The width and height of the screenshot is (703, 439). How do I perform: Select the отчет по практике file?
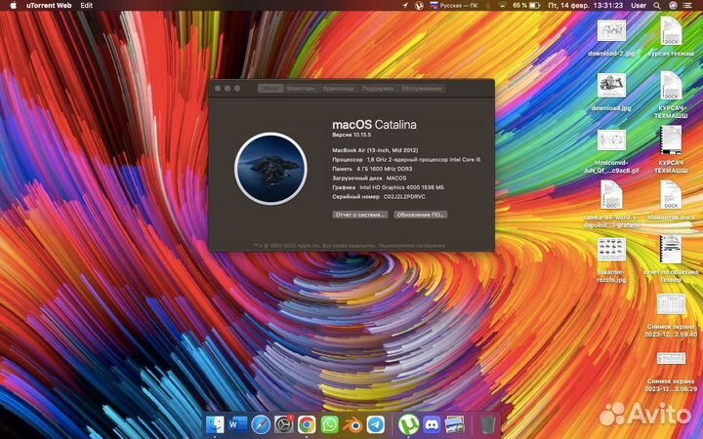(x=671, y=259)
